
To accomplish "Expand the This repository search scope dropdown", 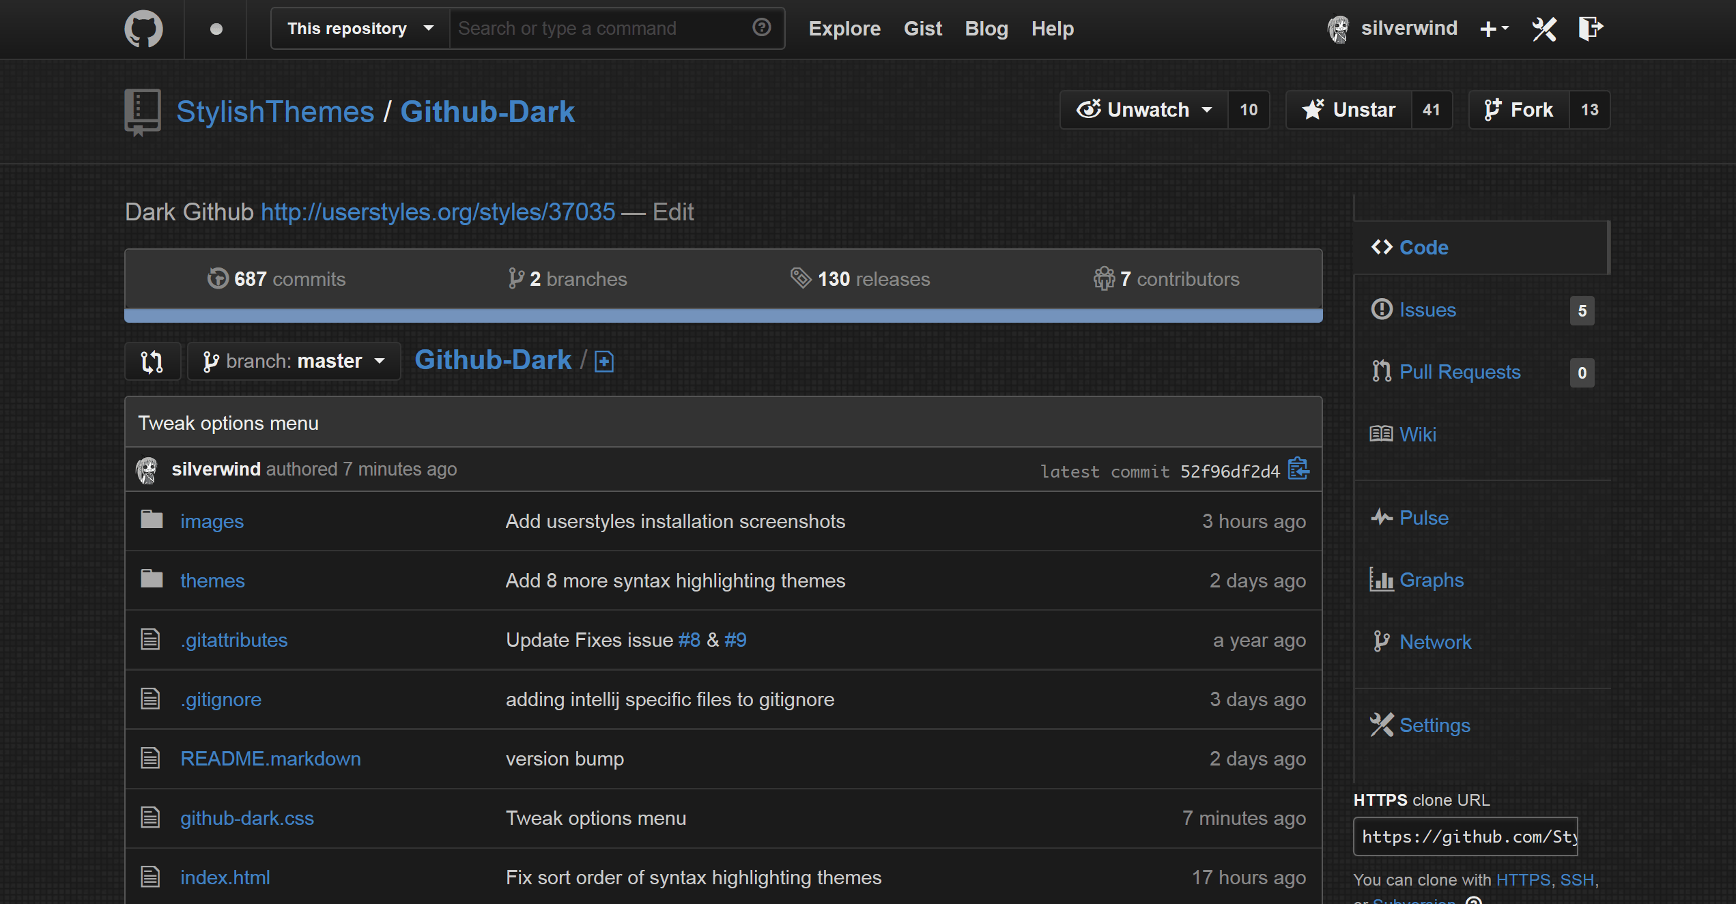I will pyautogui.click(x=360, y=29).
